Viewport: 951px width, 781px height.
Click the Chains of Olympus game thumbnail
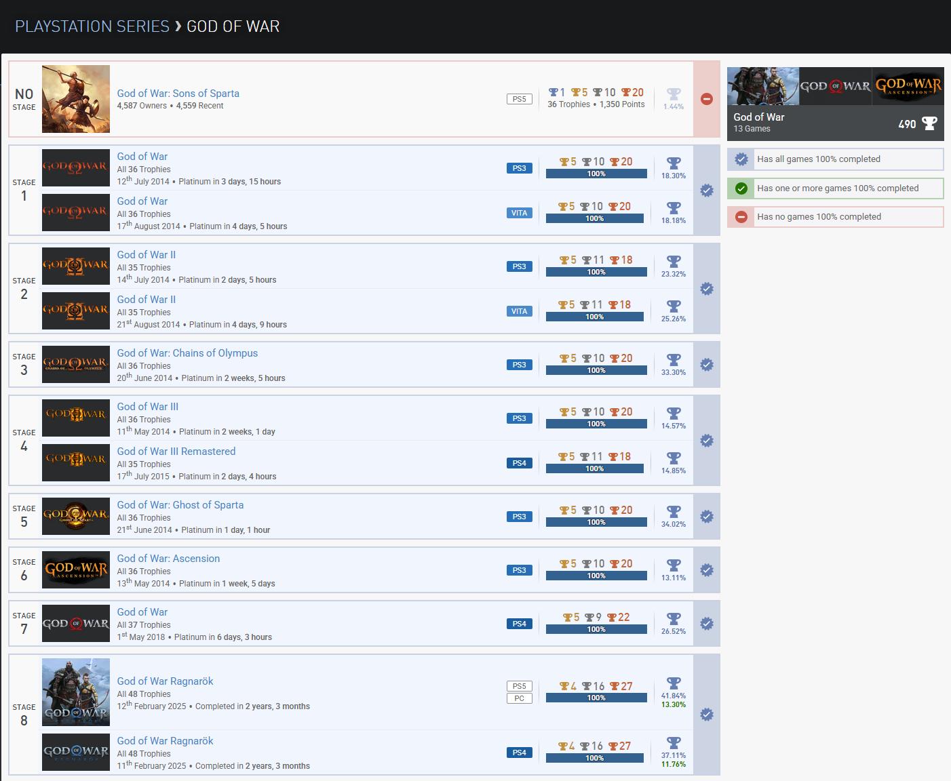(76, 365)
